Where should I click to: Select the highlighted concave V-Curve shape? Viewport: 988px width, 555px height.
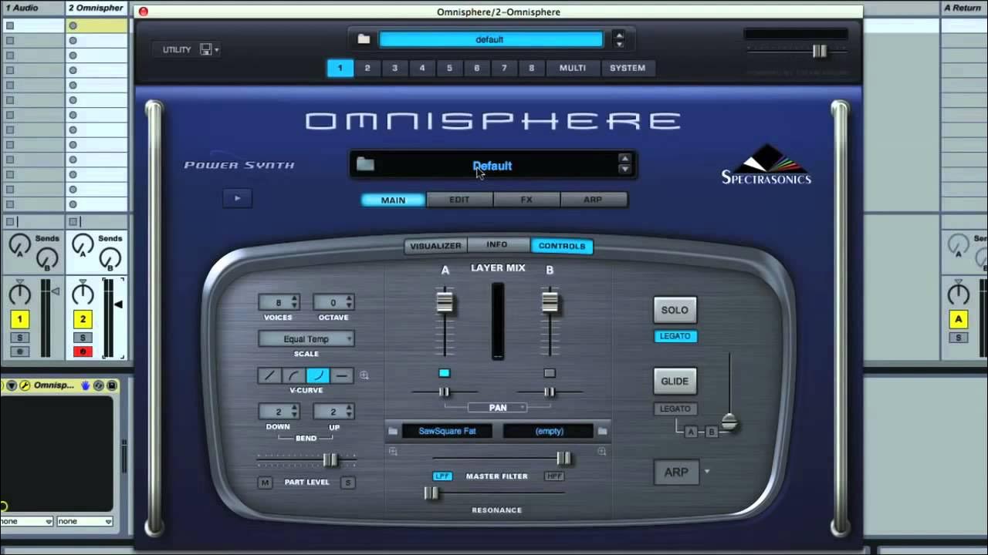317,375
